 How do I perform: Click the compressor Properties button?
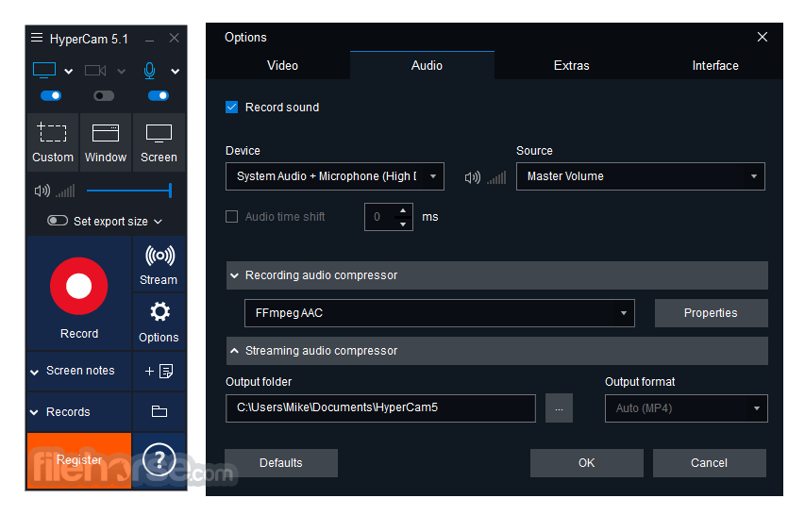click(711, 313)
